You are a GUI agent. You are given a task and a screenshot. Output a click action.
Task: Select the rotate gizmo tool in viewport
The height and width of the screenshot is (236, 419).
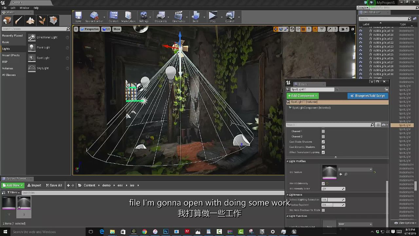[x=281, y=29]
